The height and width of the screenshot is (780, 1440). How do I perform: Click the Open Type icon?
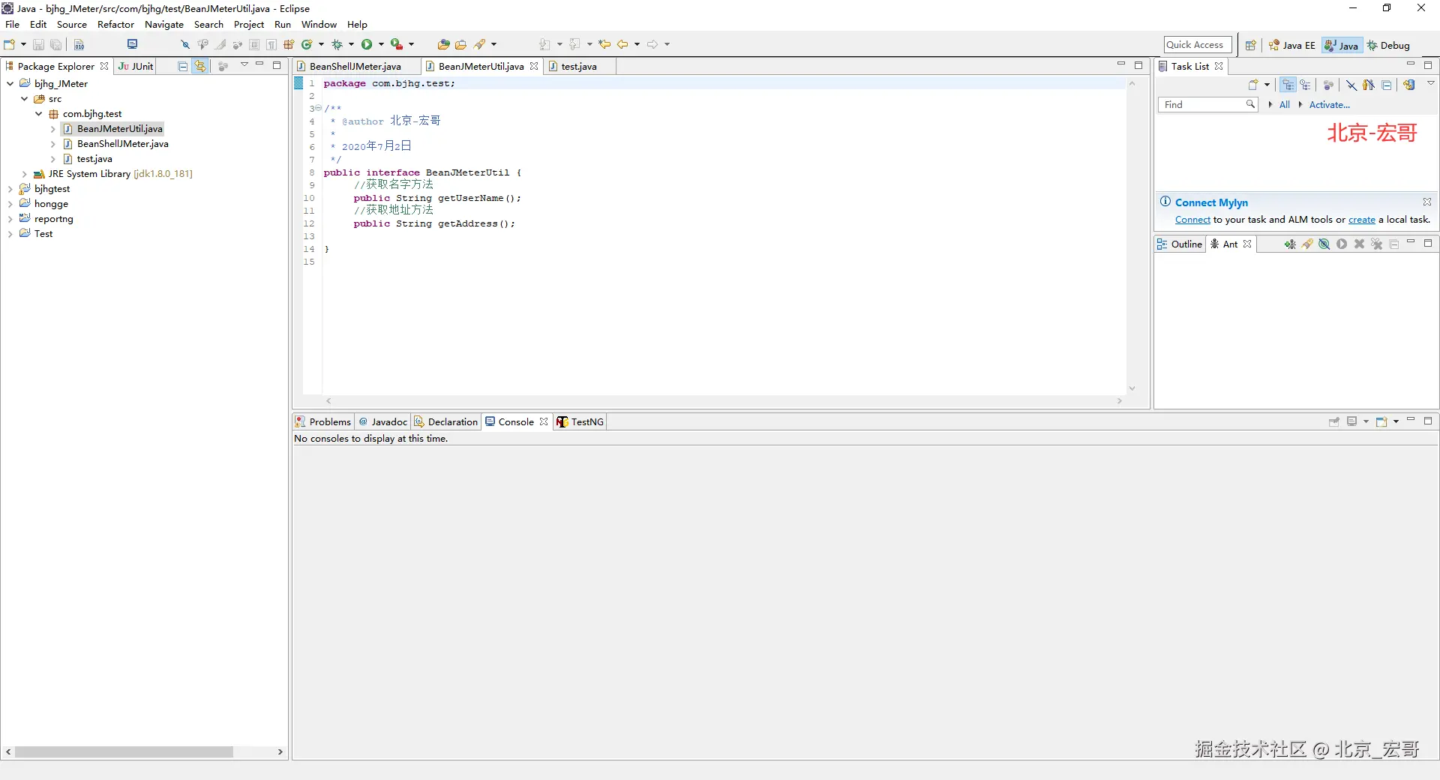click(443, 44)
